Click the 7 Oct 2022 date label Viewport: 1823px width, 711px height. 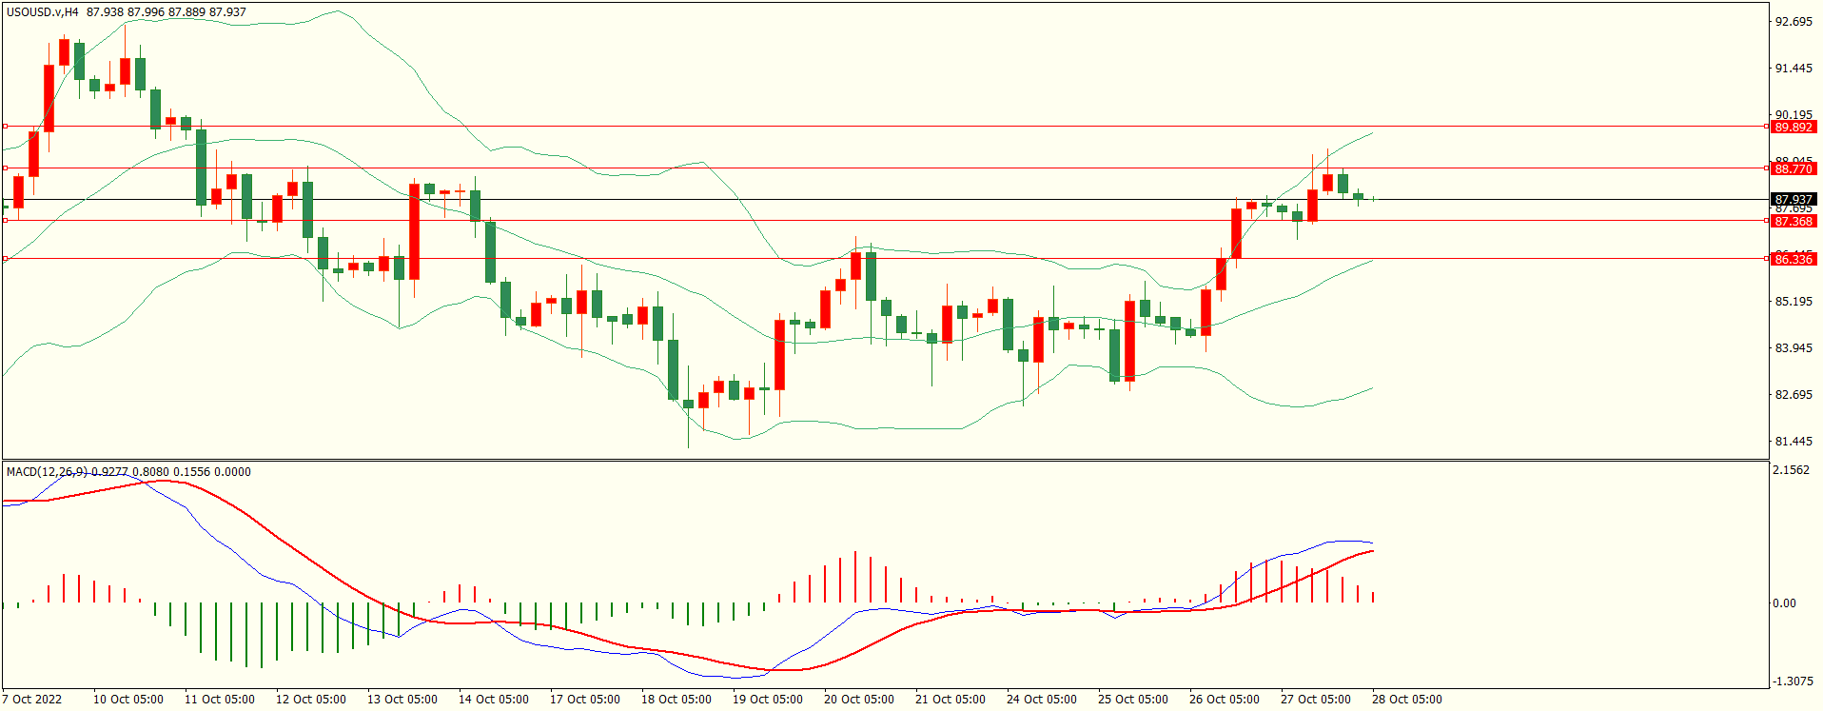click(31, 699)
